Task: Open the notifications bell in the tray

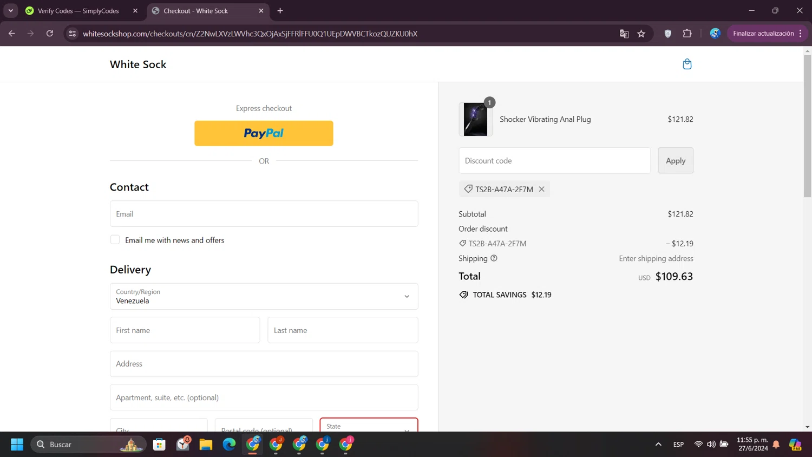Action: (x=776, y=445)
